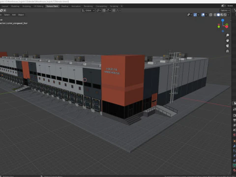Switch to the Layout workspace tab

click(x=5, y=6)
